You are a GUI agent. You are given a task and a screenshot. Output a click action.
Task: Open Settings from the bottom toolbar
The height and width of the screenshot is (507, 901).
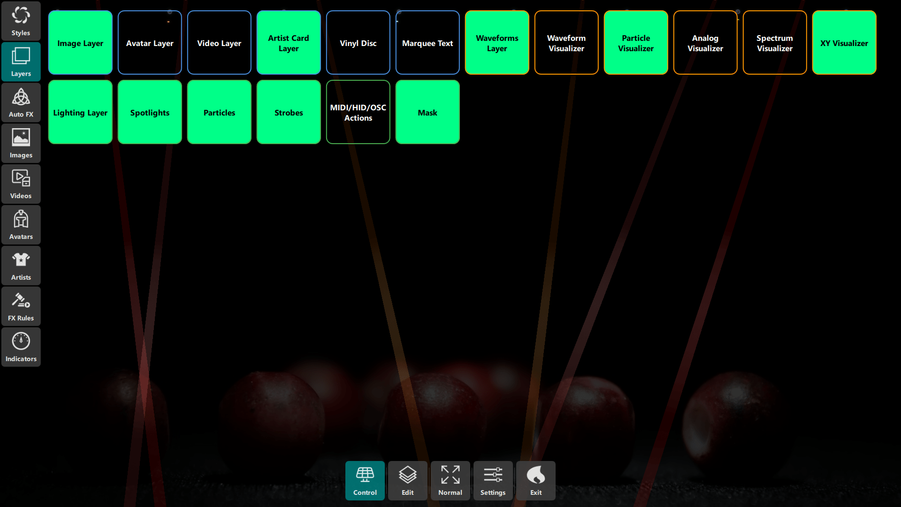coord(493,480)
